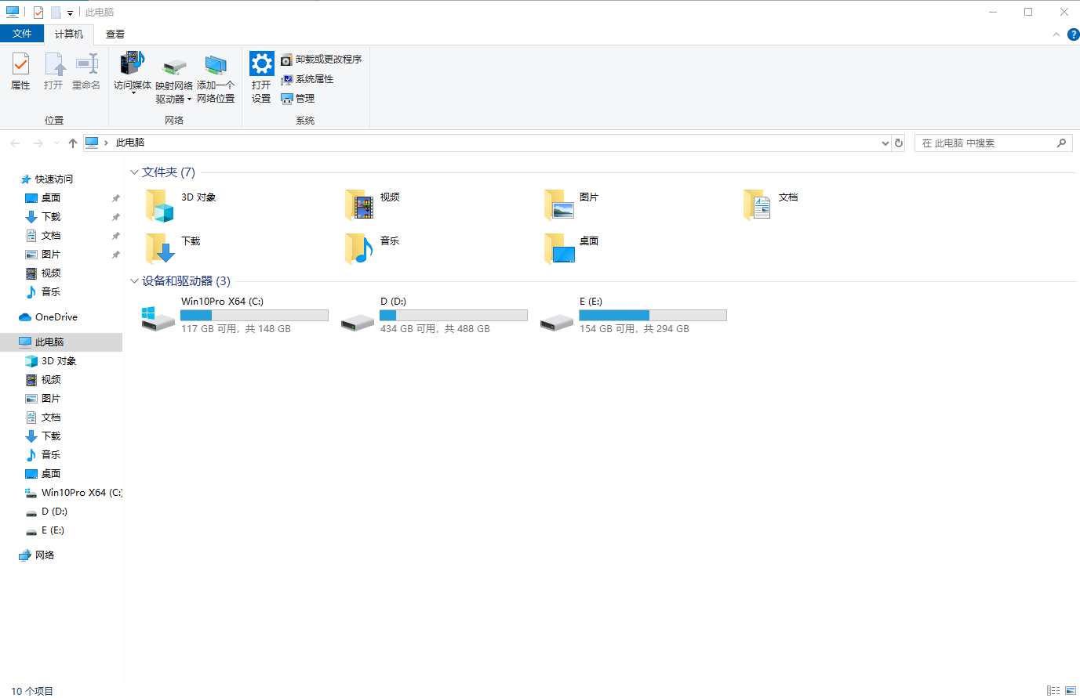
Task: Click the Help question mark button
Action: (1074, 34)
